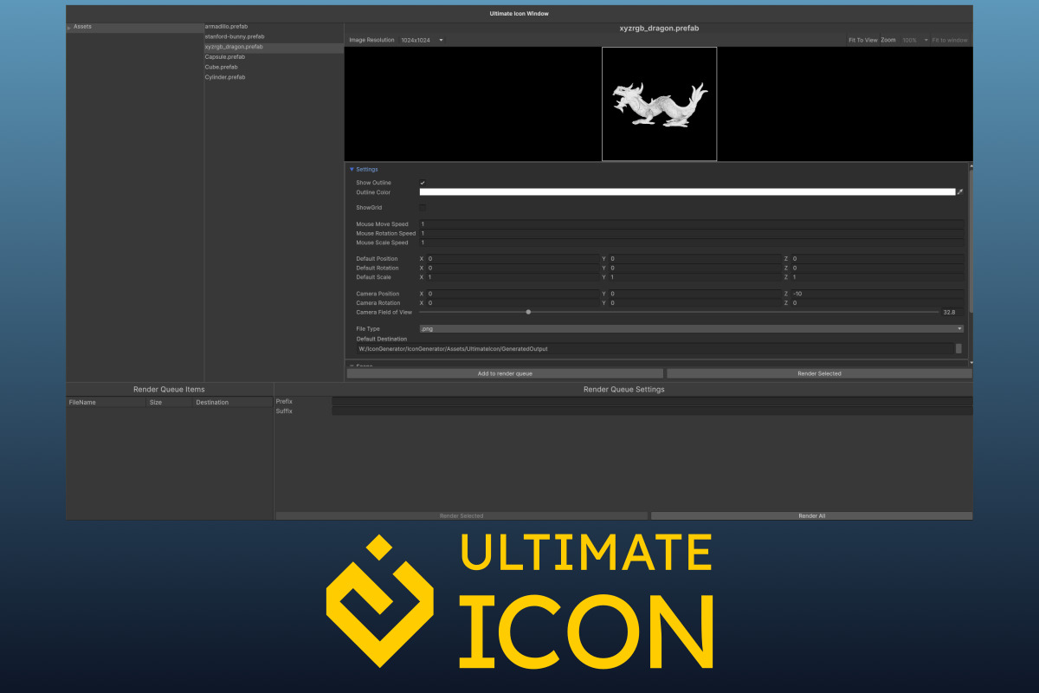Viewport: 1039px width, 693px height.
Task: Click the Default Position X field
Action: pyautogui.click(x=513, y=259)
